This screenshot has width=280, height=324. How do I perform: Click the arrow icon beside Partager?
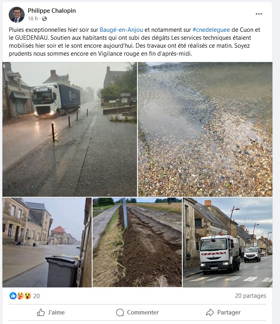[x=210, y=312]
